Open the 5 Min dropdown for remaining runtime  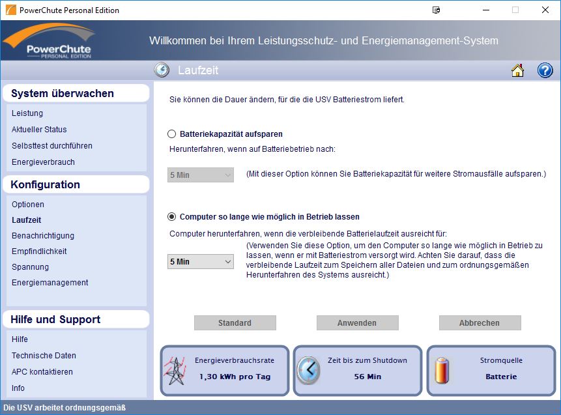click(201, 261)
